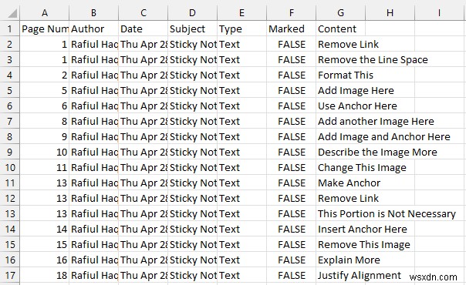
Task: Click the 'Type' header cell
Action: point(242,28)
